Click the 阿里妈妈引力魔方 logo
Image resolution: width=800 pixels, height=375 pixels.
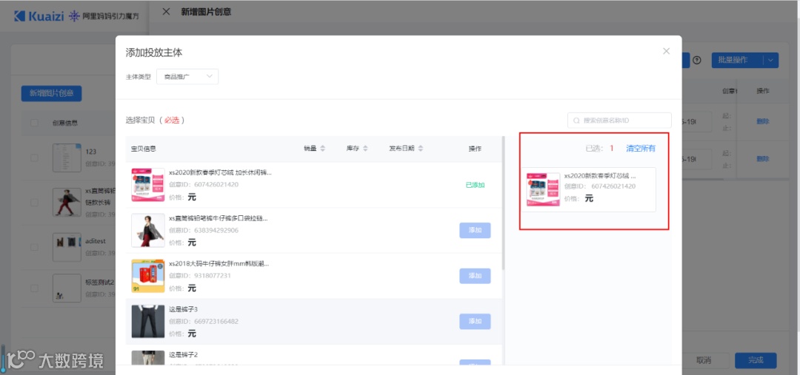pos(103,16)
